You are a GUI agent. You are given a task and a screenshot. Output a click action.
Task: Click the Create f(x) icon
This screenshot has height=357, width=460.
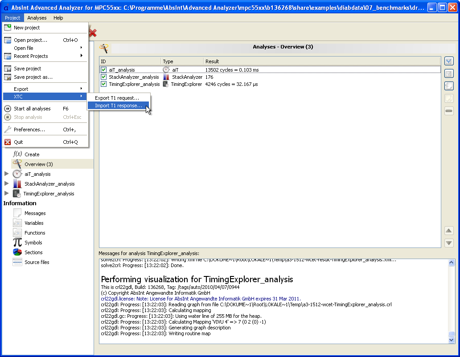tap(17, 154)
